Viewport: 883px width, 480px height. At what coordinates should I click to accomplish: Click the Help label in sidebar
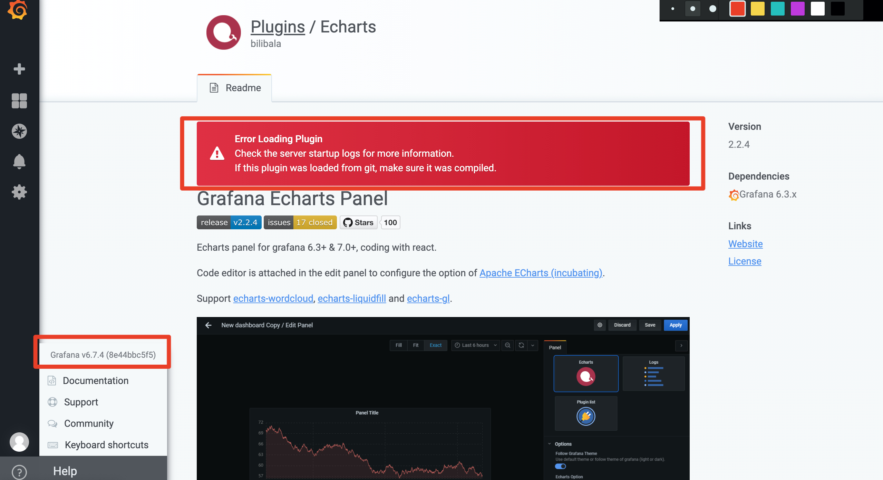[65, 471]
